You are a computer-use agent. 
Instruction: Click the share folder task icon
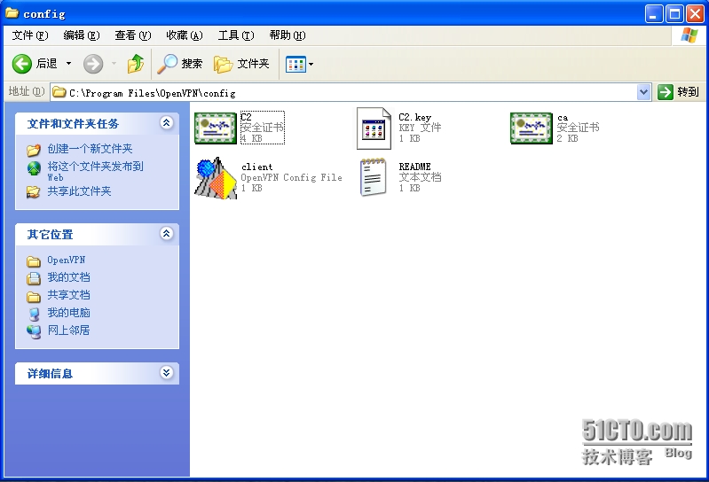[34, 192]
